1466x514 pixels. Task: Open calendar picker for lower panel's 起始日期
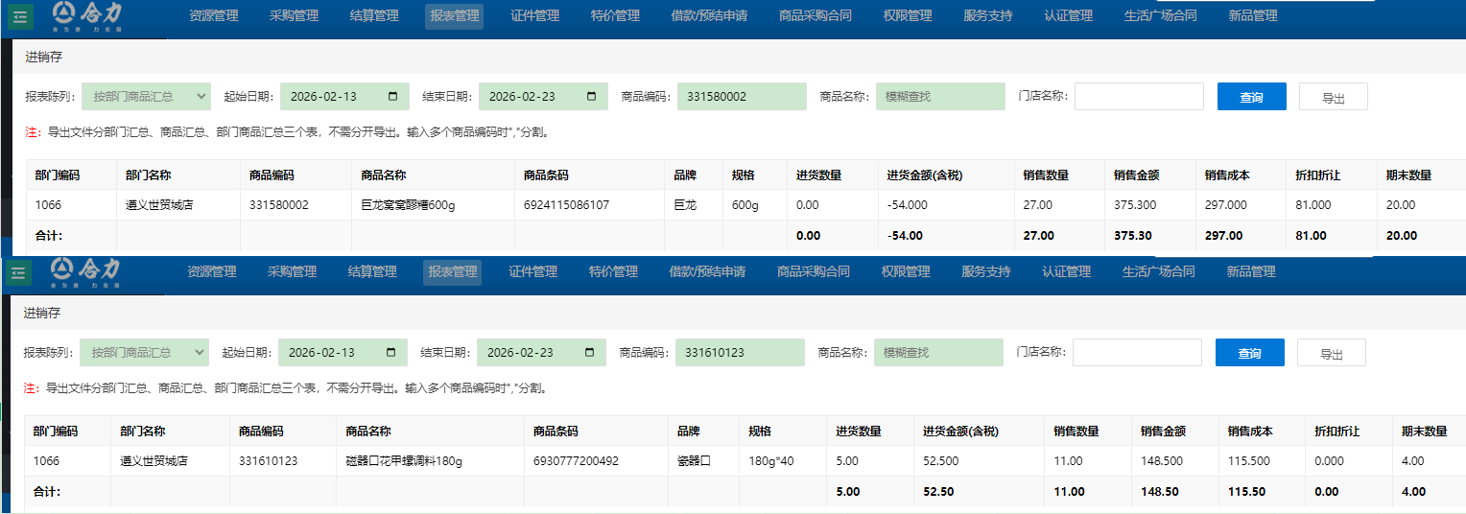point(390,353)
